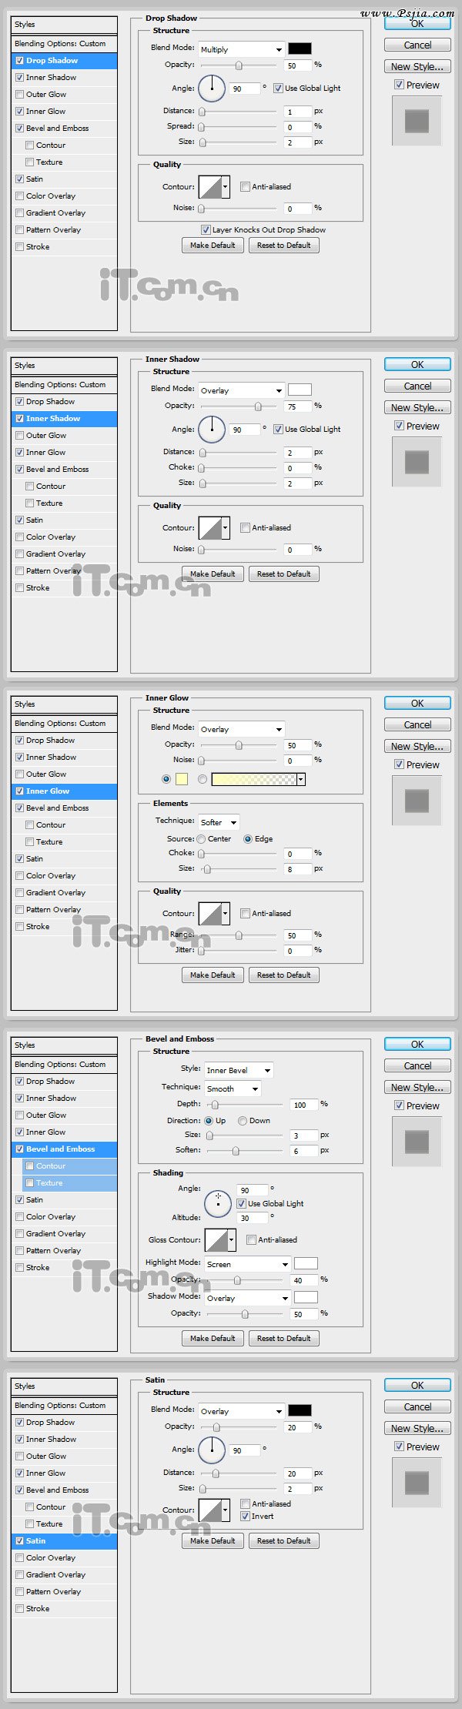Expand the gradient picker arrow in Inner Glow
Viewport: 462px width, 1709px height.
[x=301, y=779]
